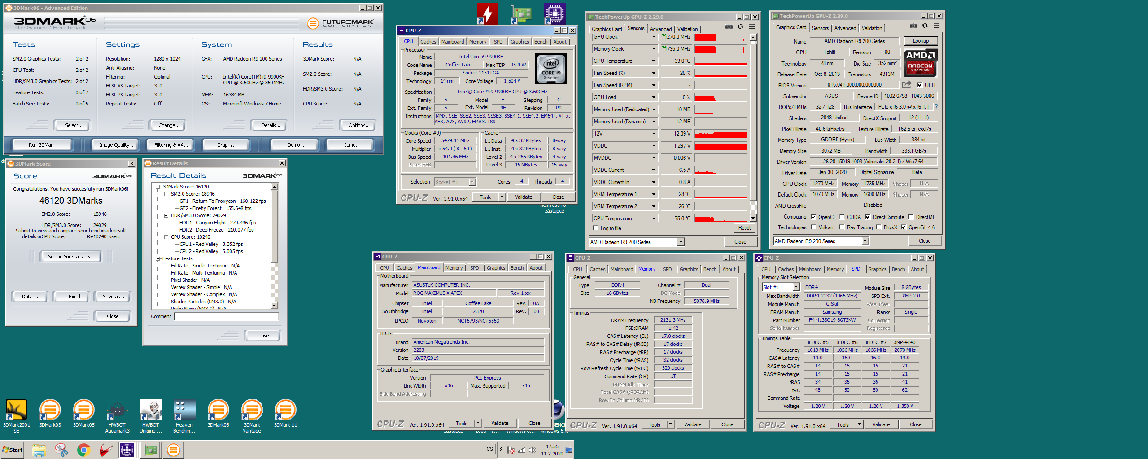Click Run 3DMark button

tap(42, 145)
